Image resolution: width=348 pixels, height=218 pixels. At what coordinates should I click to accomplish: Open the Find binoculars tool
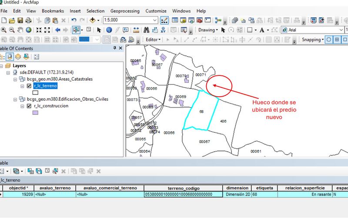[x=146, y=30]
